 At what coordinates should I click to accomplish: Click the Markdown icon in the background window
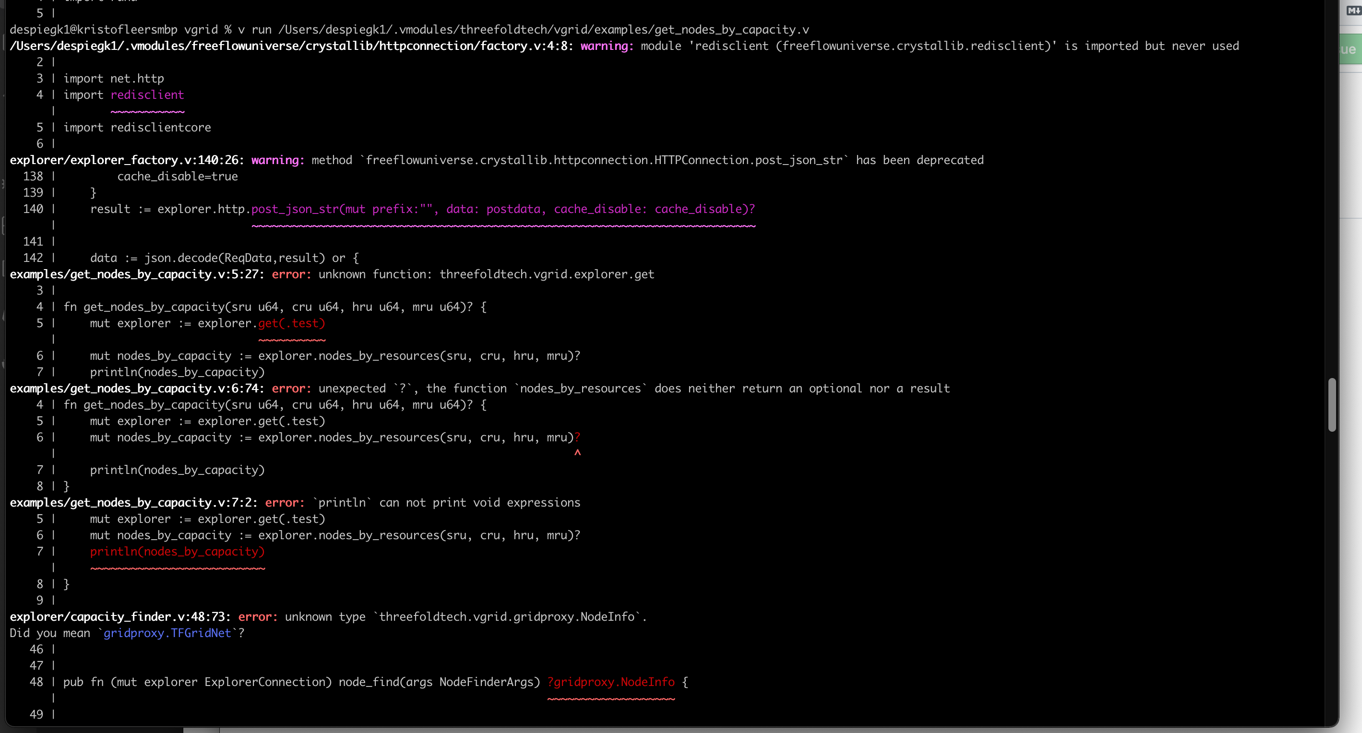click(1353, 10)
